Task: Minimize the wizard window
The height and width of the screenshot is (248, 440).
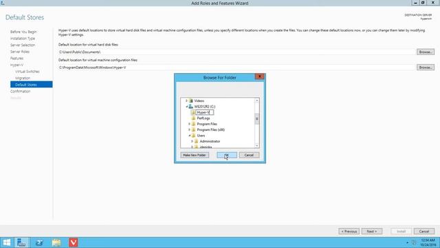Action: 415,3
